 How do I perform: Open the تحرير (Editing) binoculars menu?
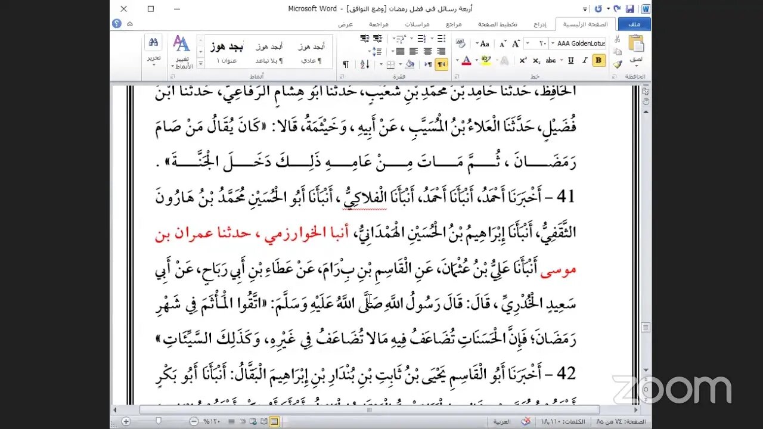154,49
